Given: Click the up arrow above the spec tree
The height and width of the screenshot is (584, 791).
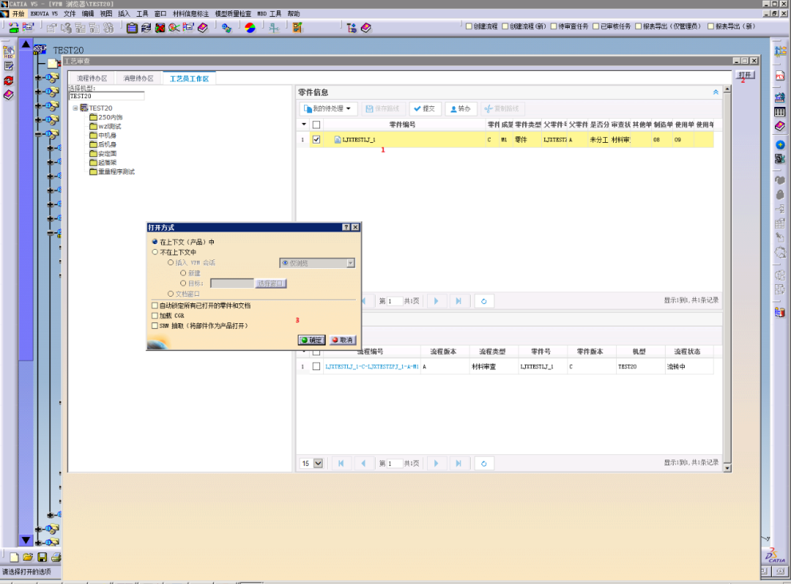Looking at the screenshot, I should pyautogui.click(x=26, y=45).
